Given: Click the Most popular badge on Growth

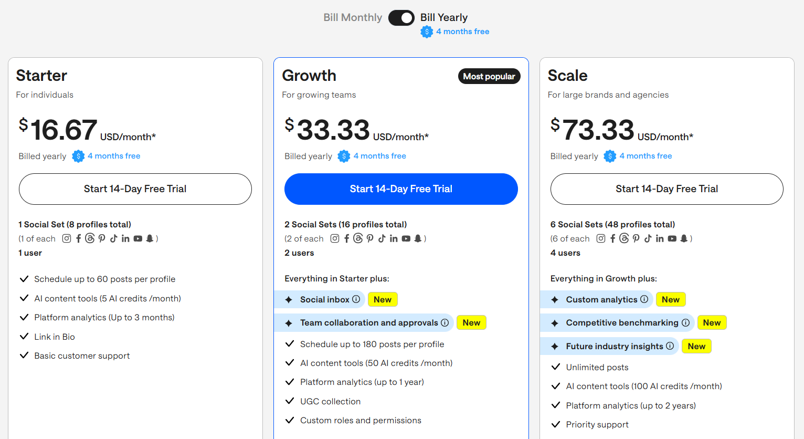Looking at the screenshot, I should (489, 77).
